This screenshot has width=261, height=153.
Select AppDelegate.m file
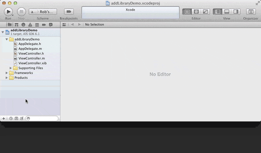pyautogui.click(x=30, y=49)
